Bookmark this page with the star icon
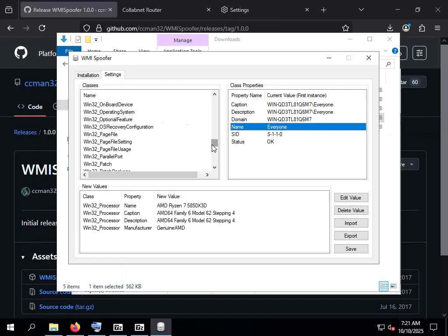This screenshot has height=336, width=448. pyautogui.click(x=346, y=28)
